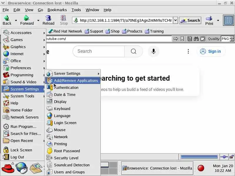The width and height of the screenshot is (235, 176).
Task: Expand Forward button history dropdown arrow
Action: (x=38, y=20)
